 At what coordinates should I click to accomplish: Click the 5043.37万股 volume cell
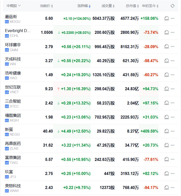(x=104, y=18)
